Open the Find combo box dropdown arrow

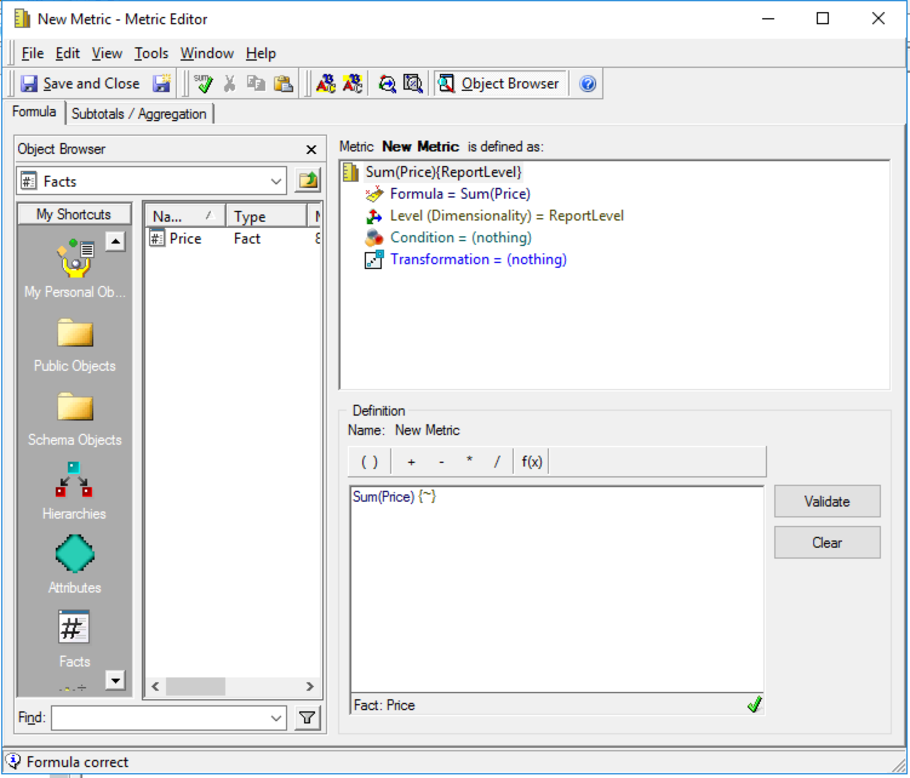coord(276,718)
